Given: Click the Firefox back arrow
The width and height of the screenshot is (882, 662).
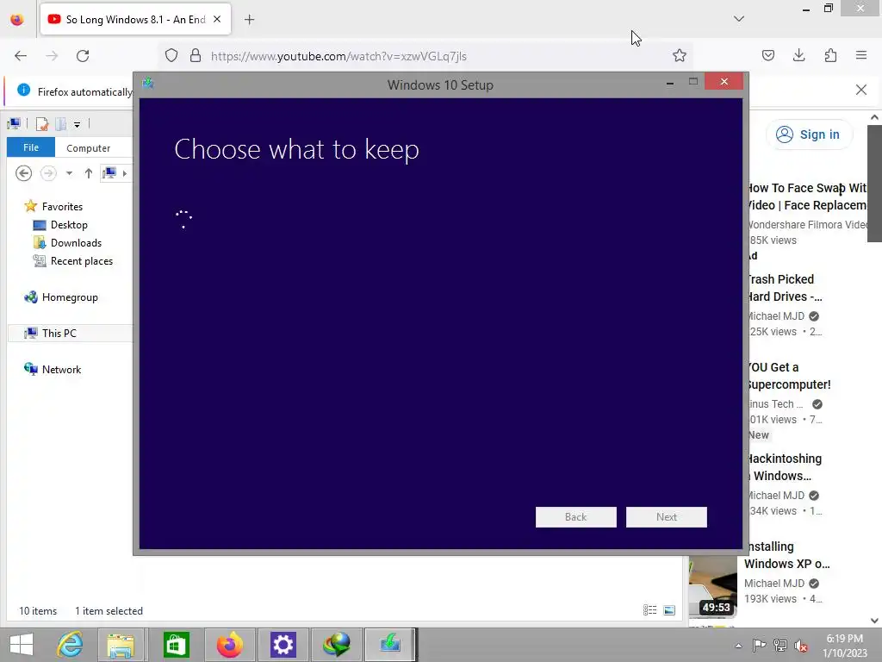Looking at the screenshot, I should pos(21,56).
